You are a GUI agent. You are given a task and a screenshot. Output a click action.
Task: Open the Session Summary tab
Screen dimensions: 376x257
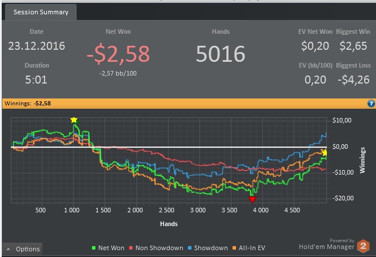tap(41, 12)
